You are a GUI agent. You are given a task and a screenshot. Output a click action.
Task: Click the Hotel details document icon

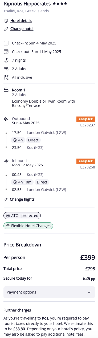pos(6,21)
